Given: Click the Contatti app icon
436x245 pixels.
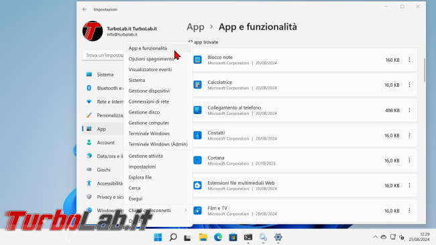Looking at the screenshot, I should 198,136.
